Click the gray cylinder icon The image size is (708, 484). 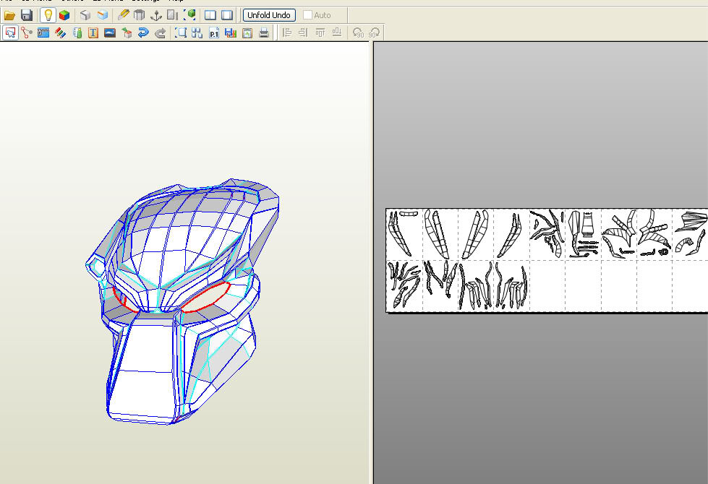tap(140, 15)
